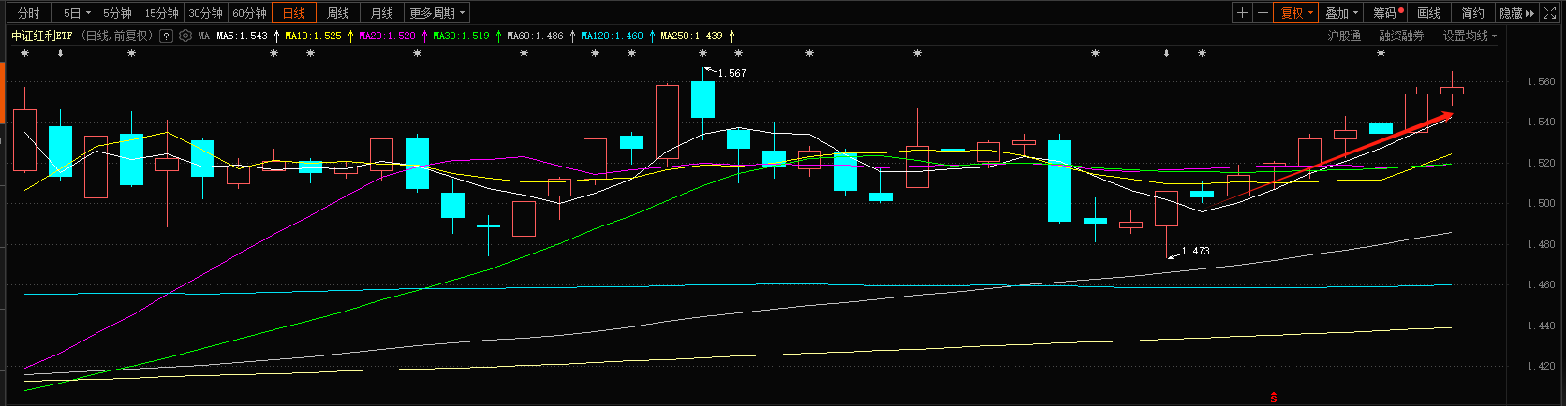Hide side panel with 隐藏 button
Image resolution: width=1566 pixels, height=406 pixels.
[1516, 13]
